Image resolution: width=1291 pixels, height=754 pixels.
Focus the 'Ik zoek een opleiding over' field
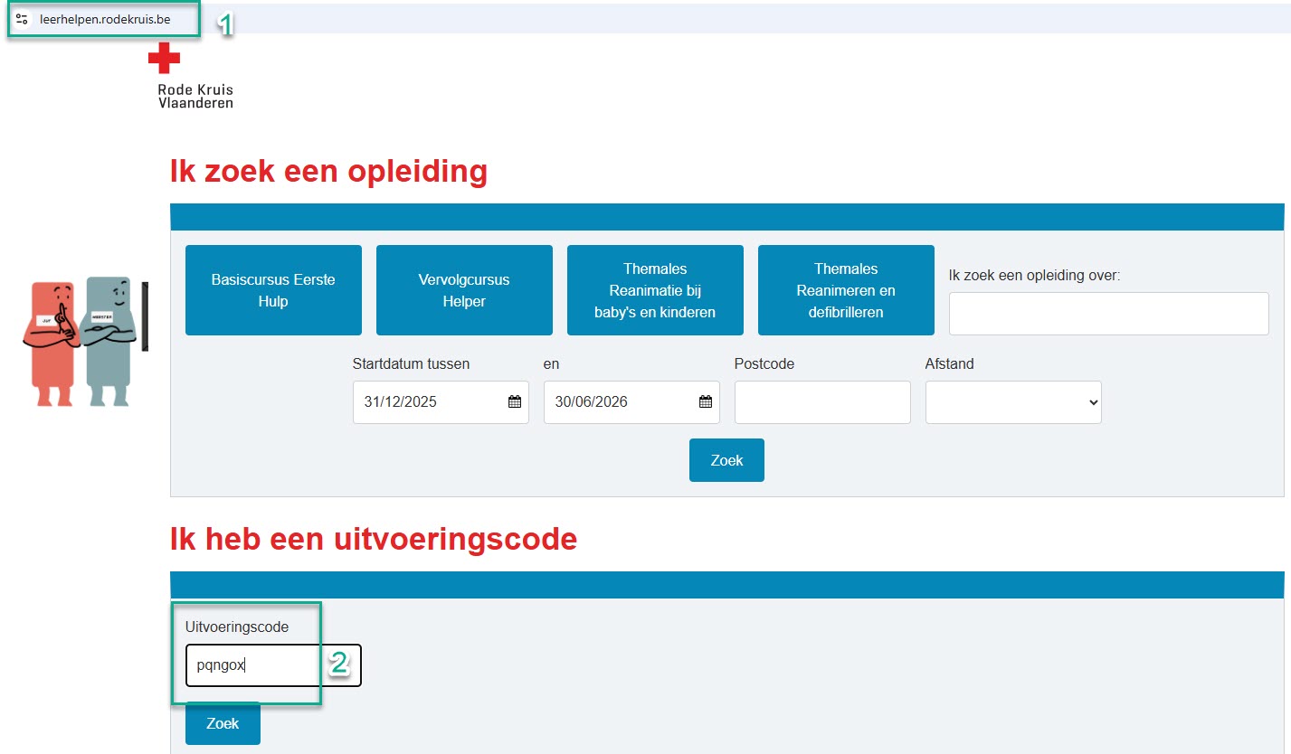[x=1108, y=314]
